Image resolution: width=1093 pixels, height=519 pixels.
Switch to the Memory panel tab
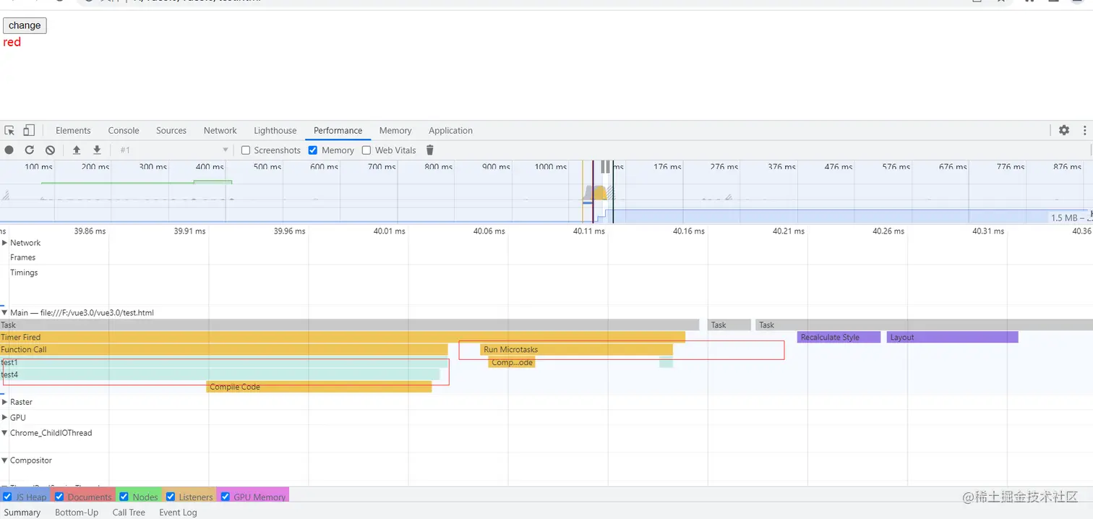tap(395, 131)
